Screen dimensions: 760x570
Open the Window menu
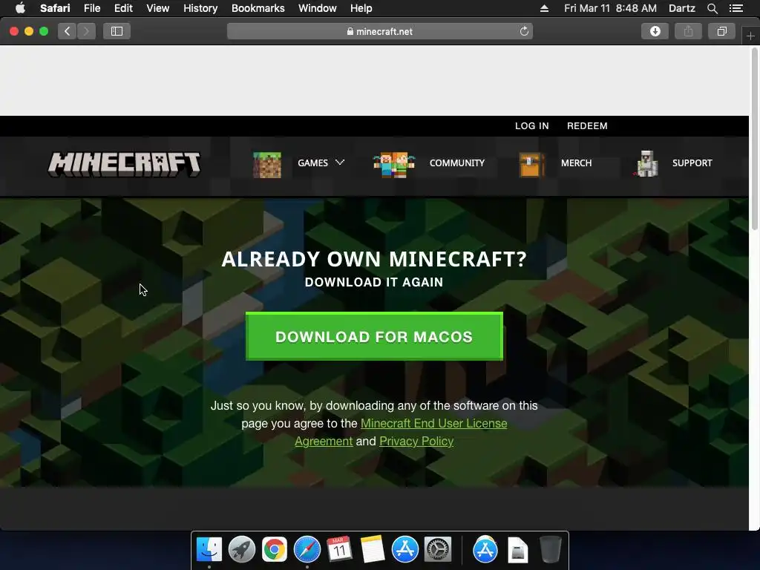point(318,8)
